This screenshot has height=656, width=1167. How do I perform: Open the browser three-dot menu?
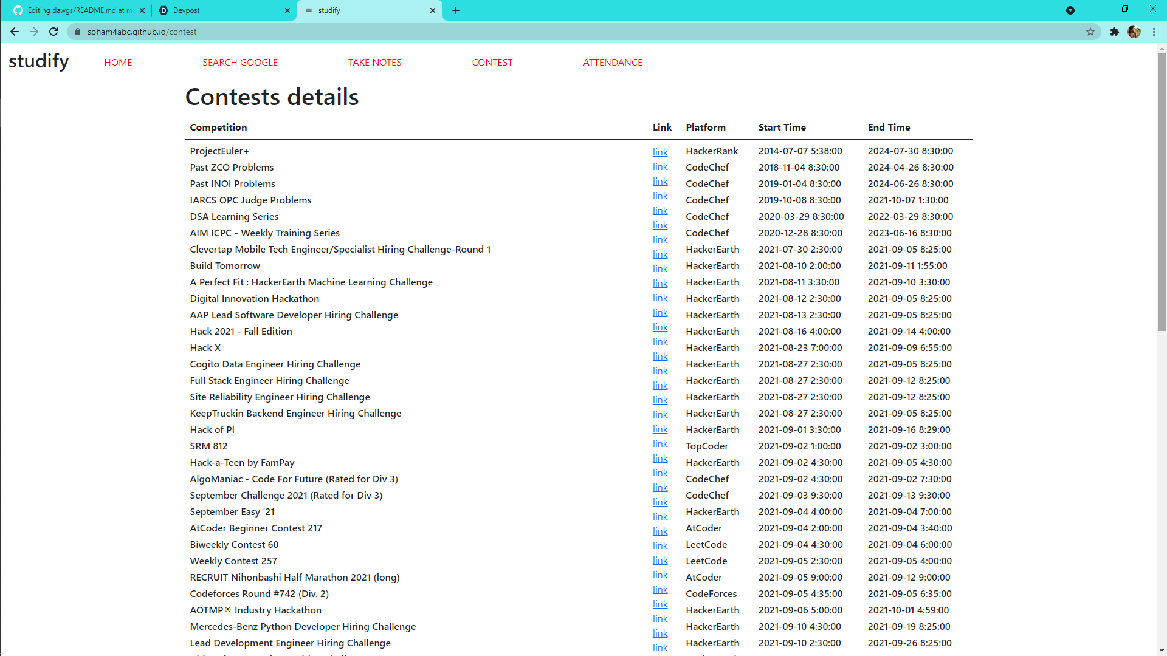tap(1155, 32)
